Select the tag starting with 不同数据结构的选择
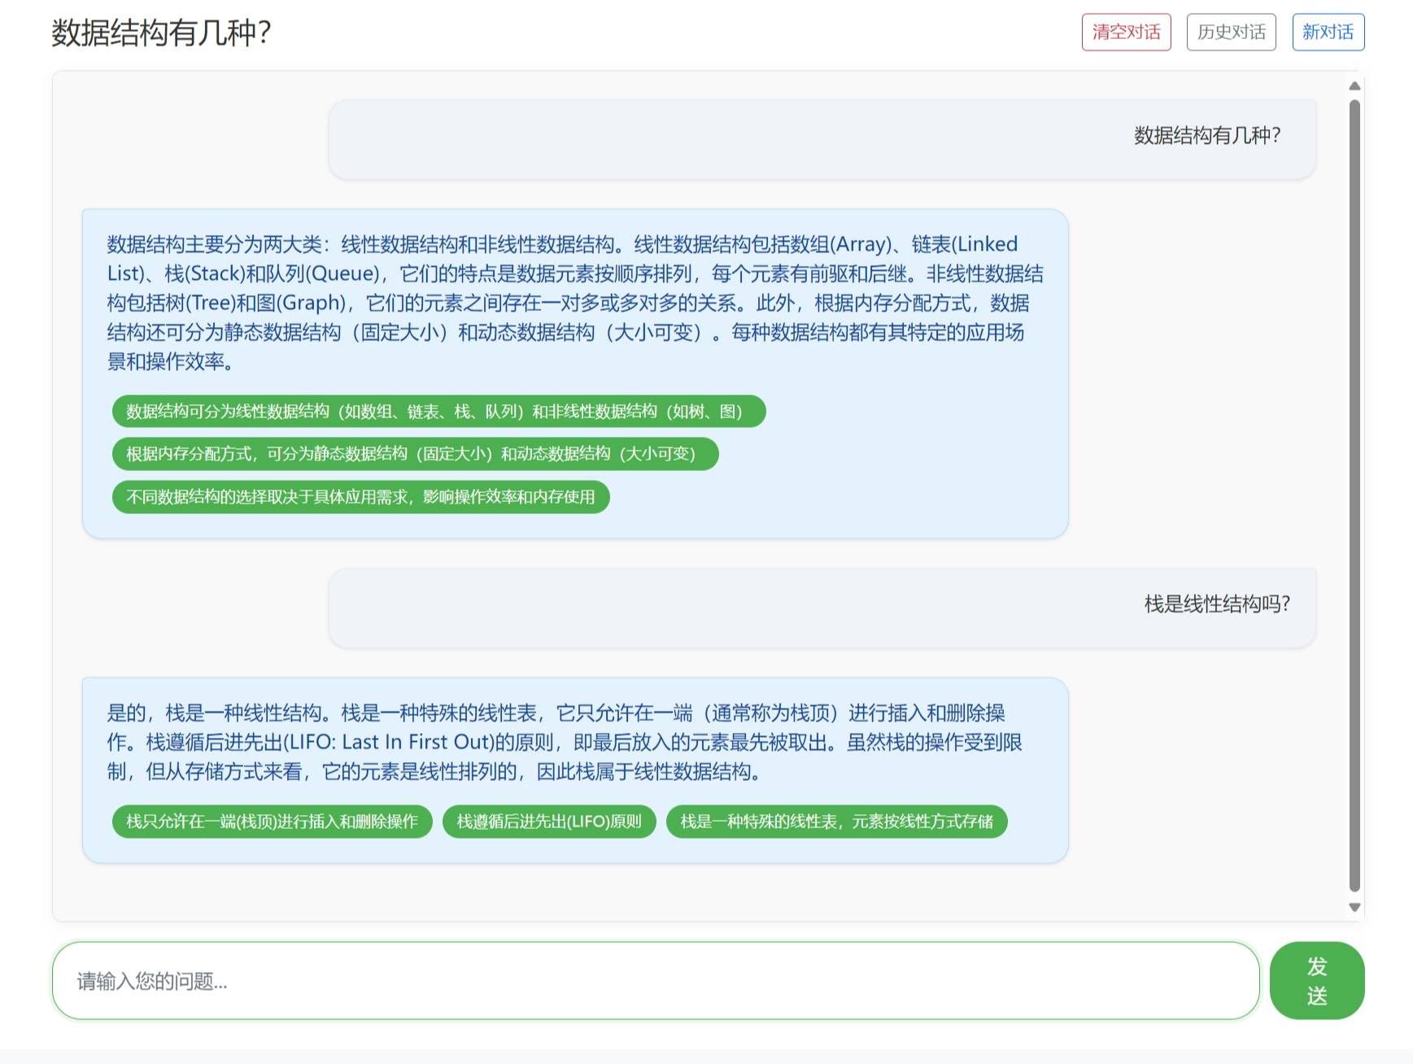The height and width of the screenshot is (1064, 1413). click(x=360, y=497)
